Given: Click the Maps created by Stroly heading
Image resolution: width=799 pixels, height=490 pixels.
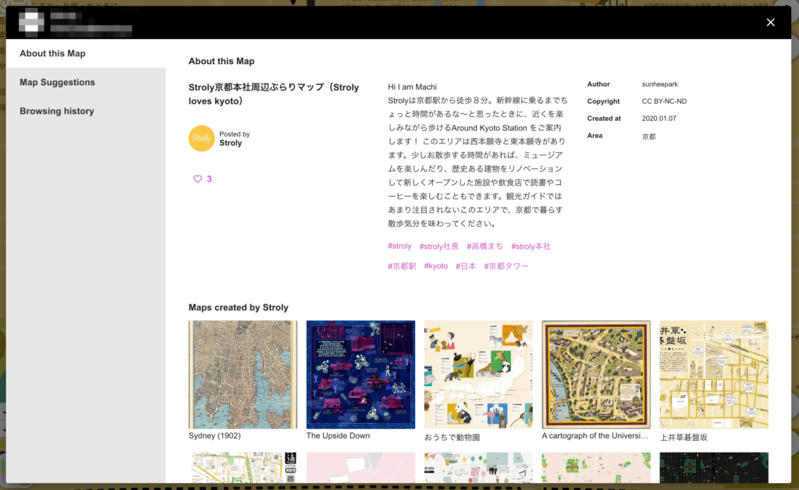Looking at the screenshot, I should (239, 307).
